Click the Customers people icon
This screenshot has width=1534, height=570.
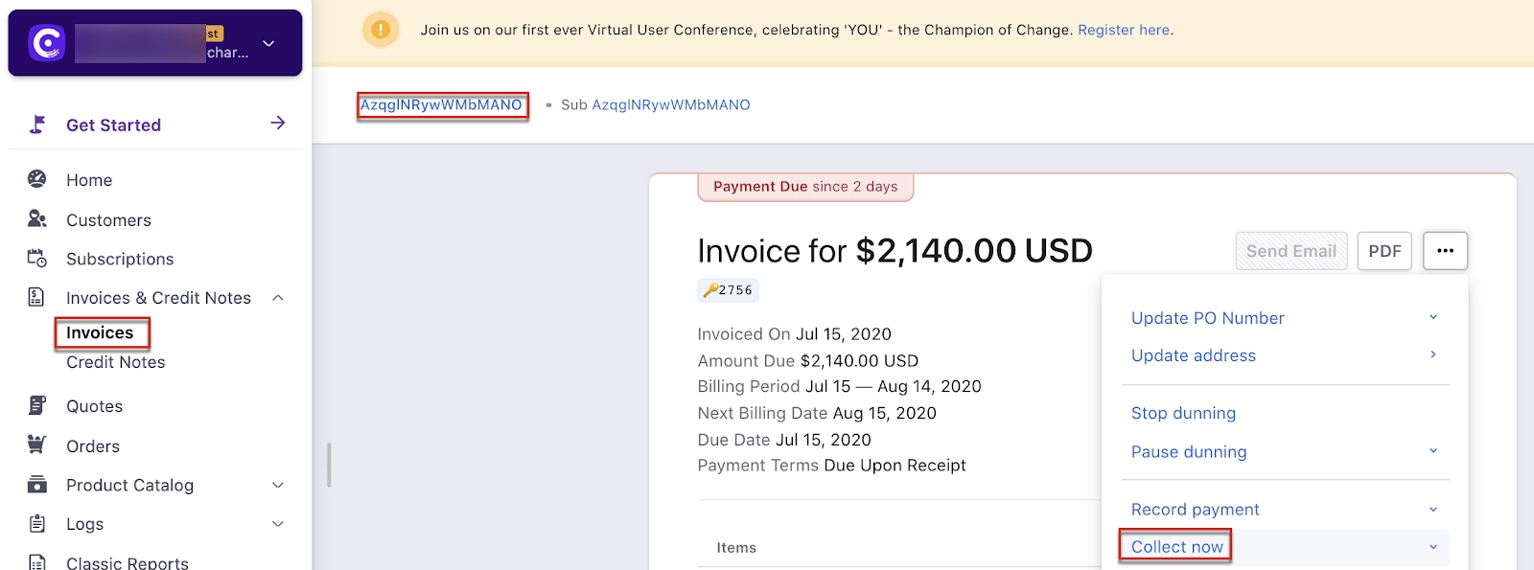point(37,219)
